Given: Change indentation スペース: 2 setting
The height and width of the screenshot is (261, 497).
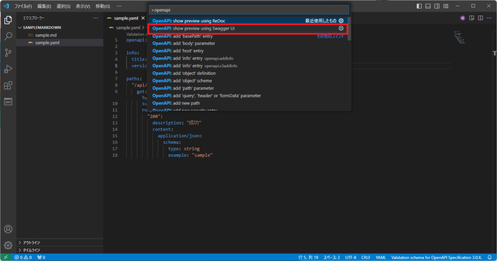Looking at the screenshot, I should pos(331,257).
